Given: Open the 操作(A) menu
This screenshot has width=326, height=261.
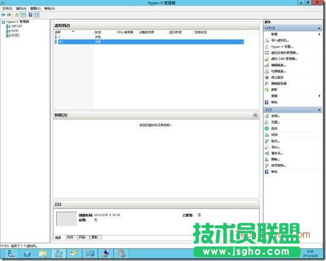Looking at the screenshot, I should (21, 9).
